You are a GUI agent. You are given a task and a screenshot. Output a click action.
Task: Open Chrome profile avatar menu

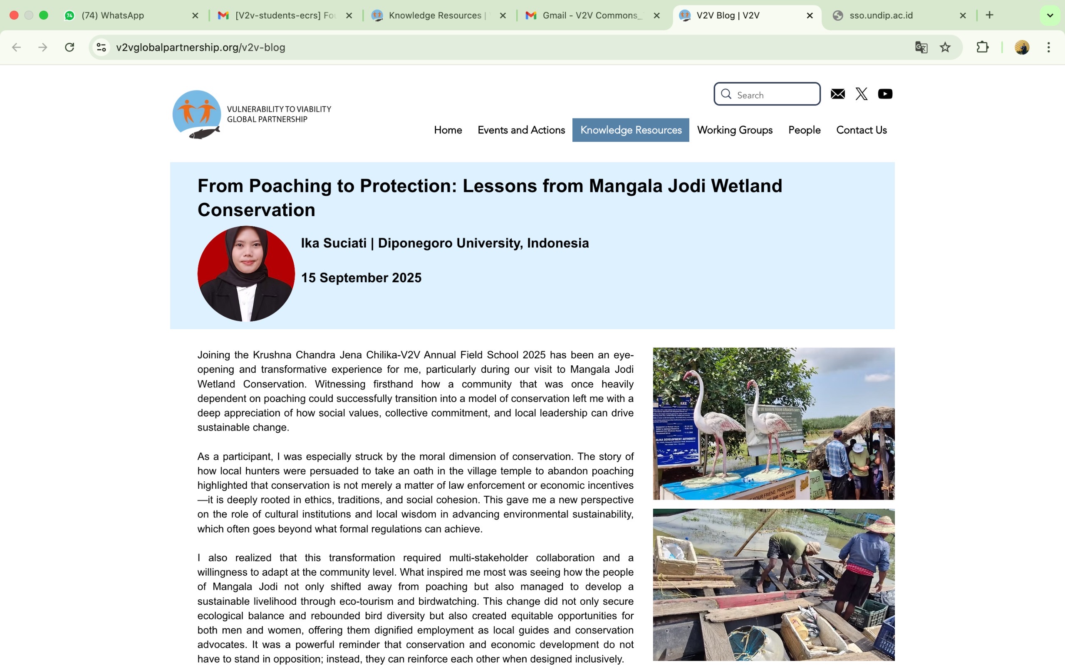(x=1022, y=47)
